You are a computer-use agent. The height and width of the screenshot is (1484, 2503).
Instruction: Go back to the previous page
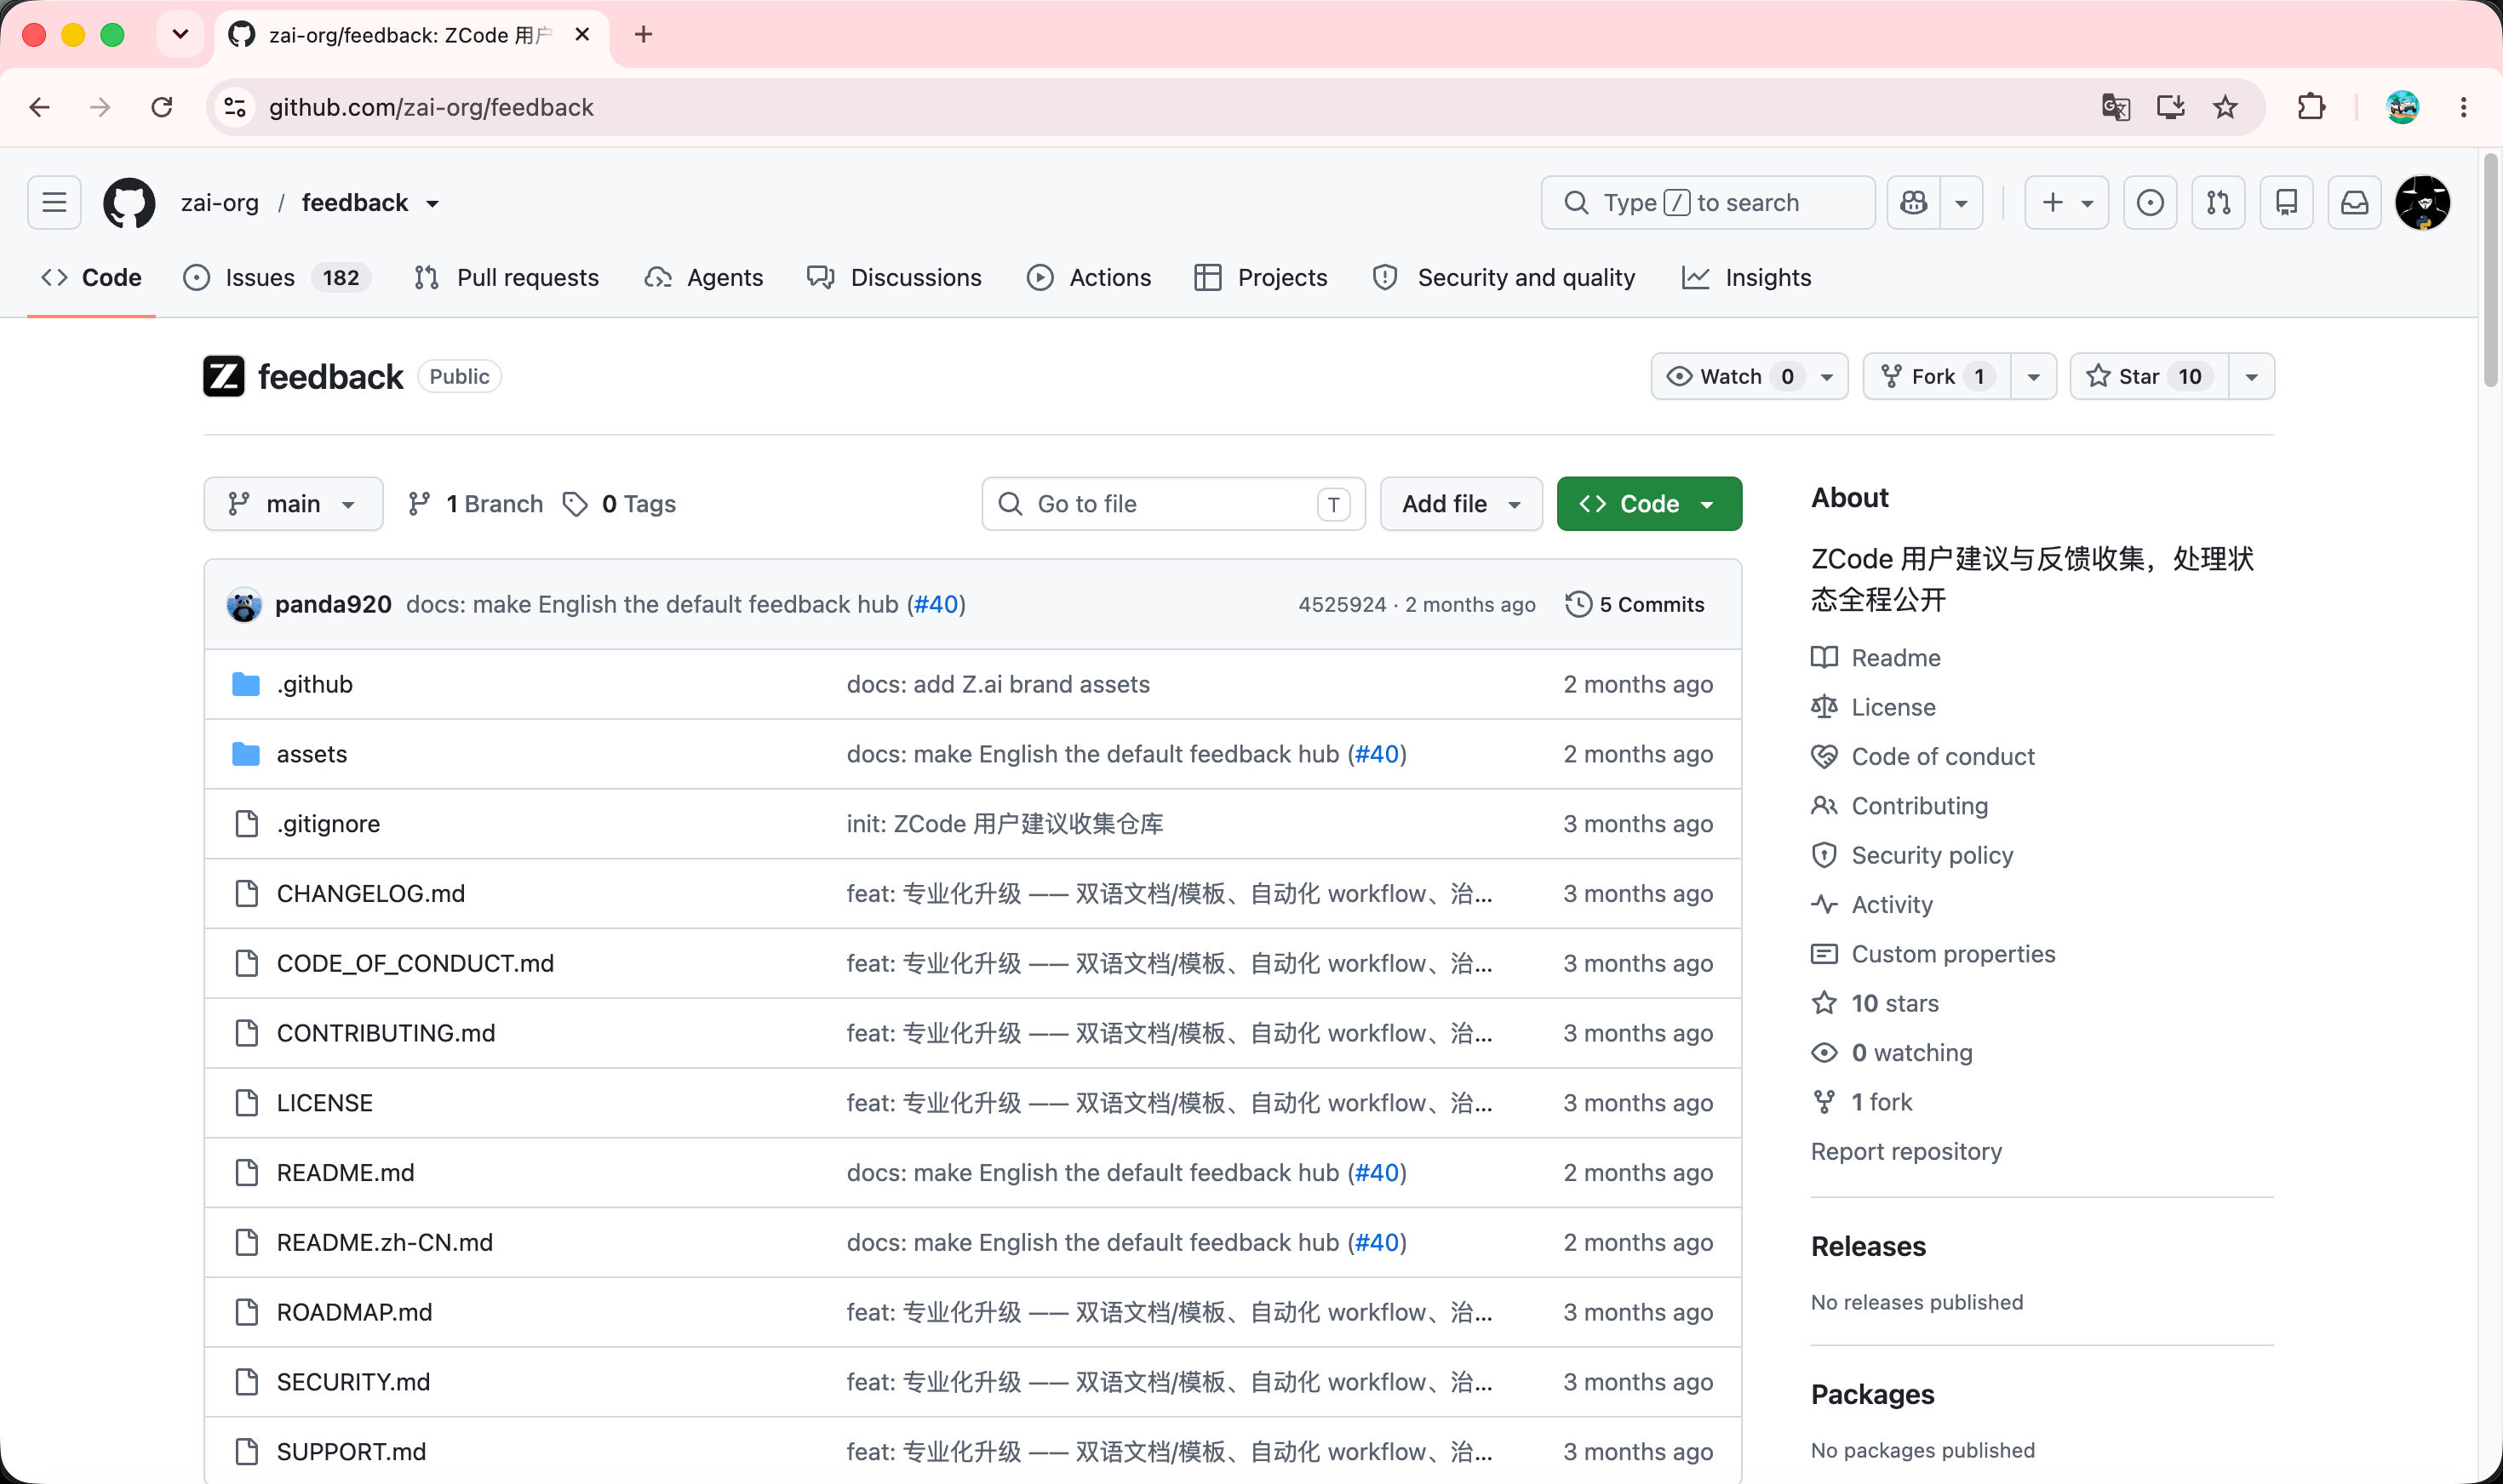click(40, 107)
